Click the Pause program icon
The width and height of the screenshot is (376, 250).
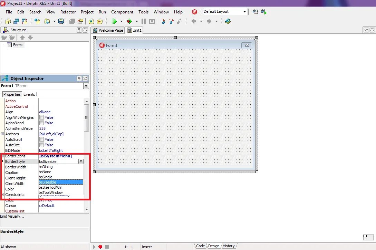(x=144, y=21)
